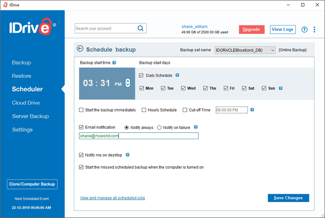The height and width of the screenshot is (218, 325).
Task: Minimize the IDrive window
Action: coord(288,5)
